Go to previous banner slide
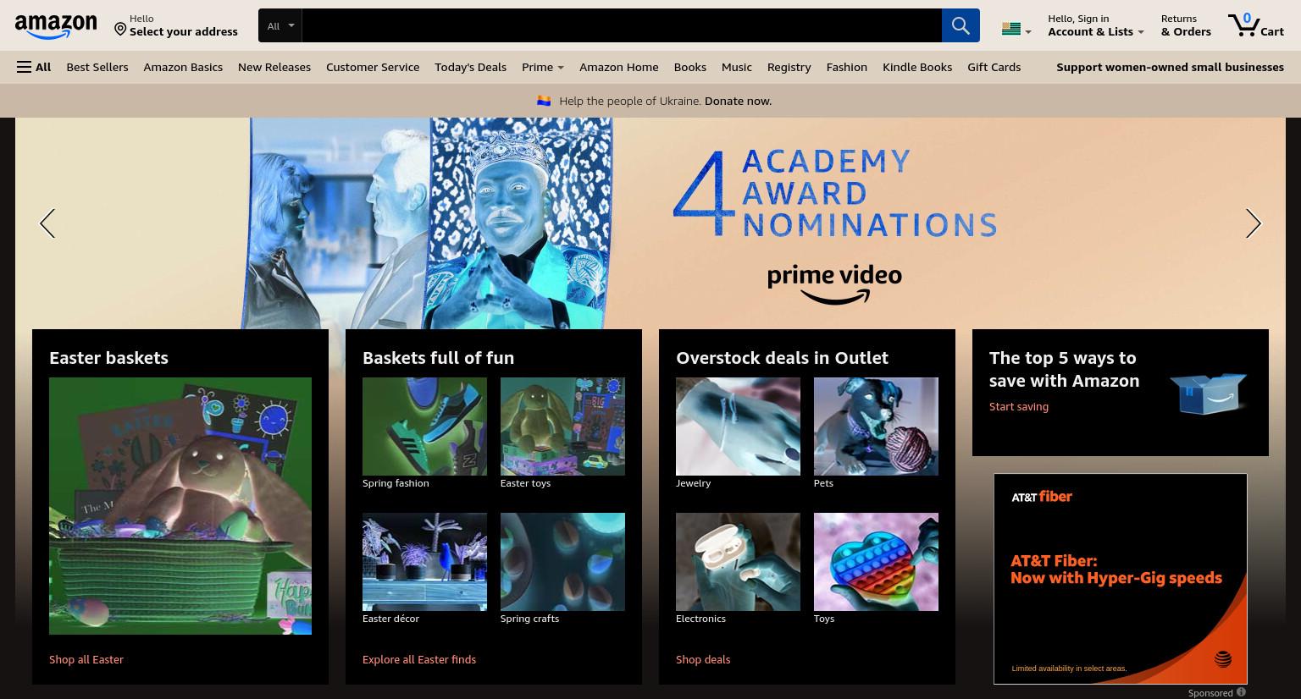Image resolution: width=1301 pixels, height=699 pixels. click(47, 223)
